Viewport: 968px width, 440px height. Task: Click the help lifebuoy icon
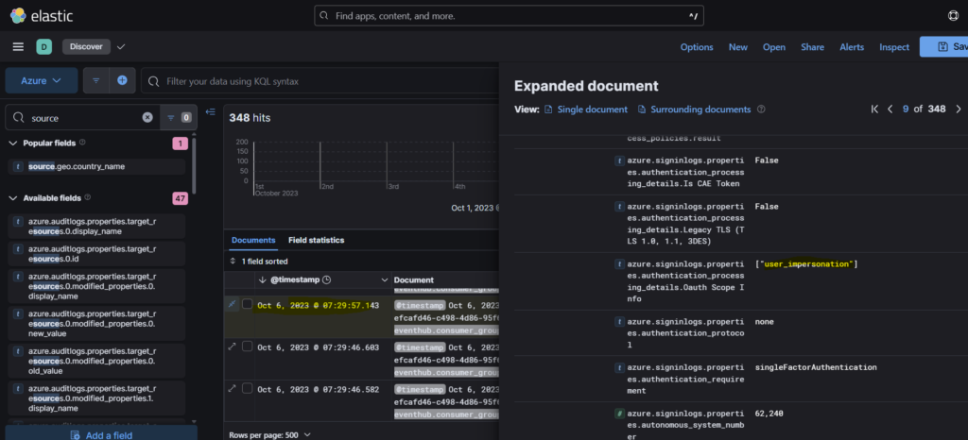point(952,16)
